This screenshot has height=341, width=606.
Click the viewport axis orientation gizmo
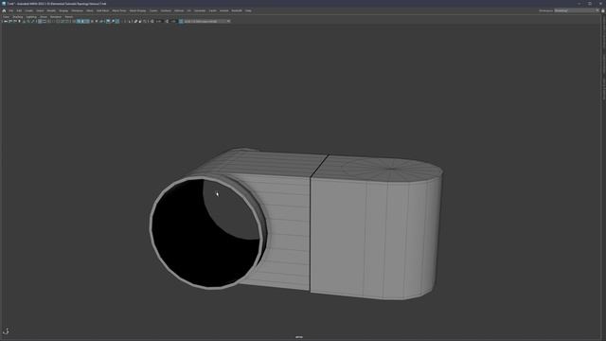pyautogui.click(x=6, y=331)
